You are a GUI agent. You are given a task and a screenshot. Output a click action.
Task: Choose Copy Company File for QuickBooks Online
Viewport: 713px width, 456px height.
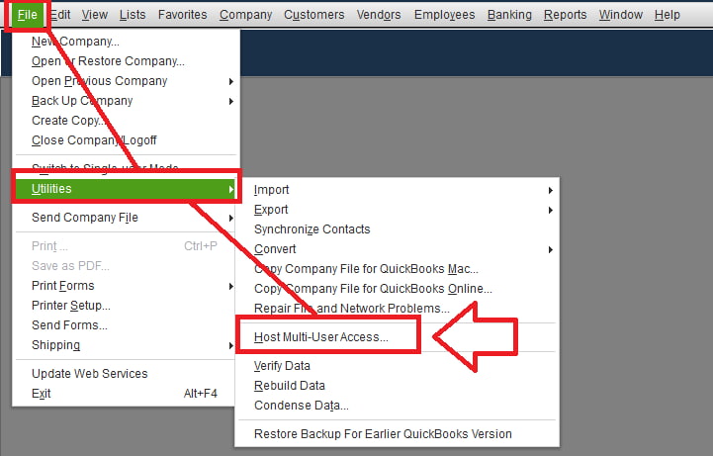pyautogui.click(x=397, y=289)
